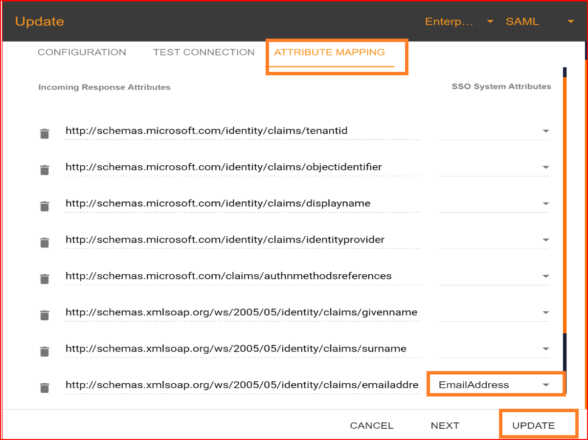Delete the givenname attribute mapping row
This screenshot has height=440, width=588.
coord(45,315)
